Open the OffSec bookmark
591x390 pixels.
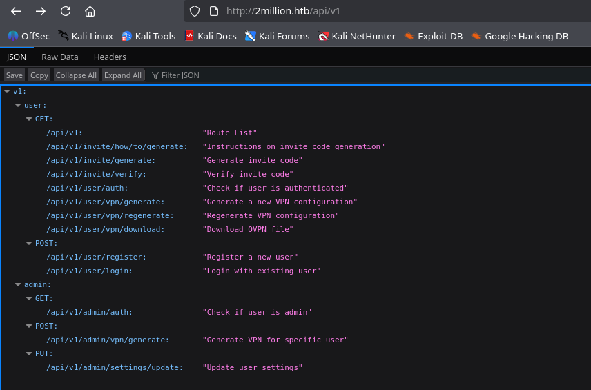28,36
